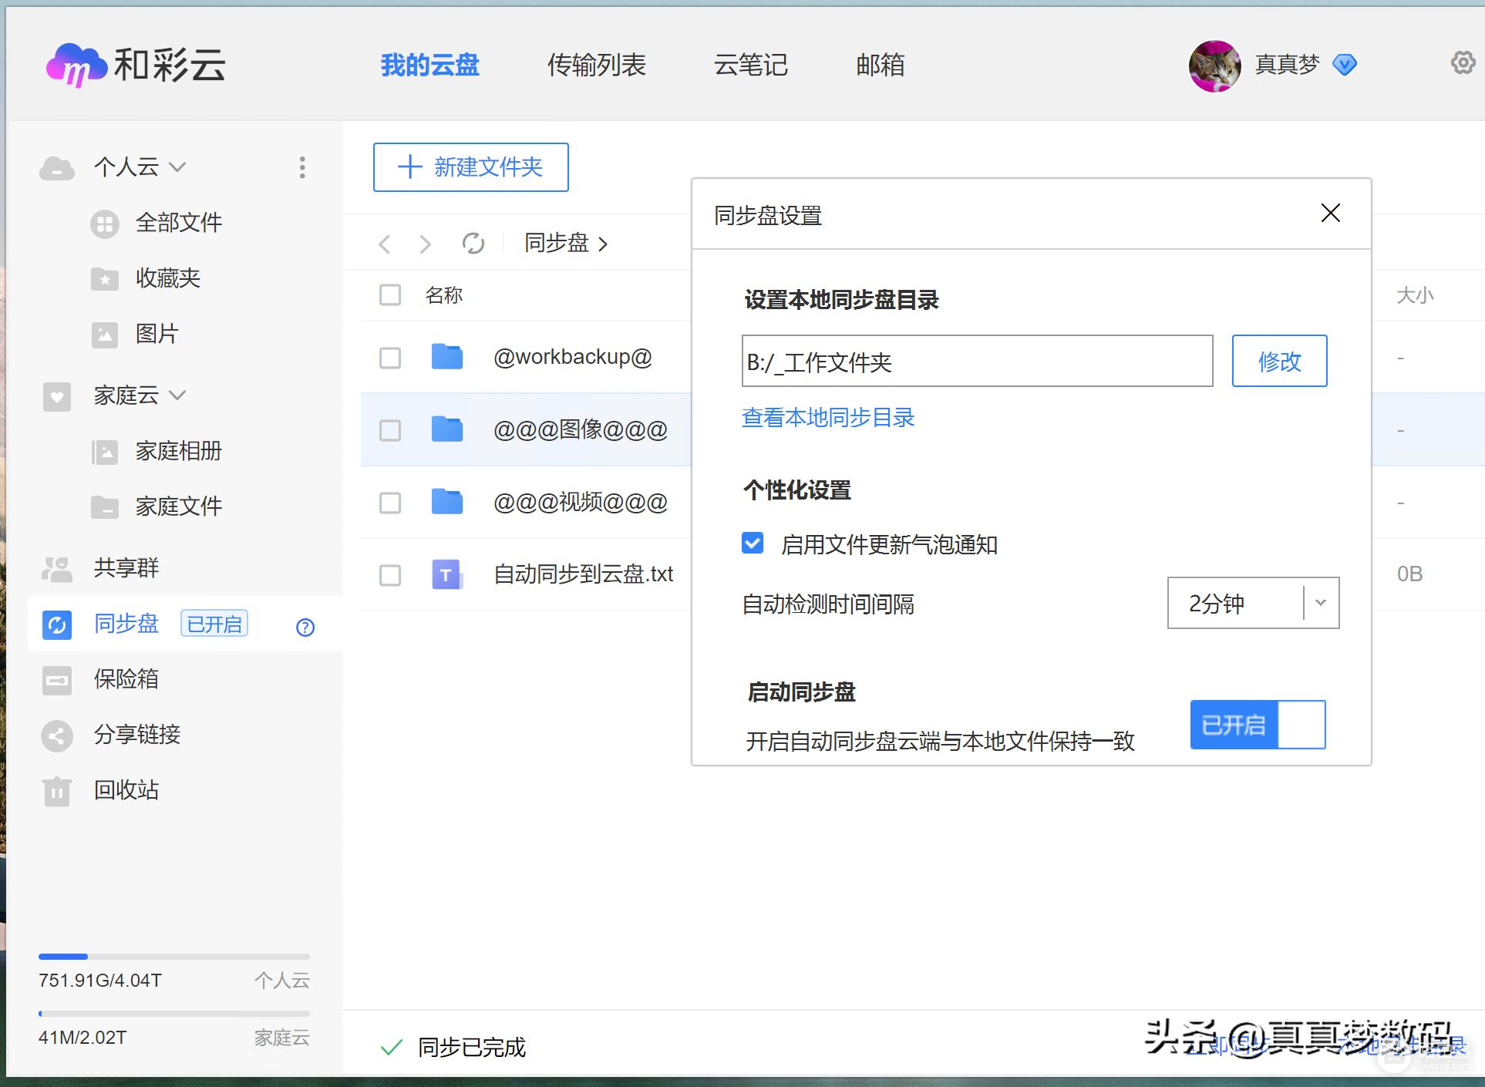Open the 保险箱 safe box

tap(57, 679)
